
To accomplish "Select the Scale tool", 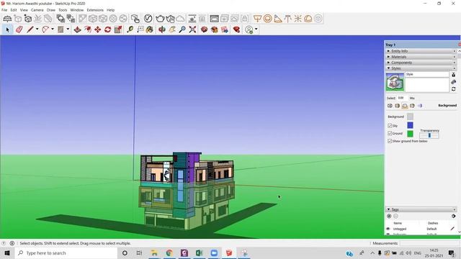I will tap(118, 29).
